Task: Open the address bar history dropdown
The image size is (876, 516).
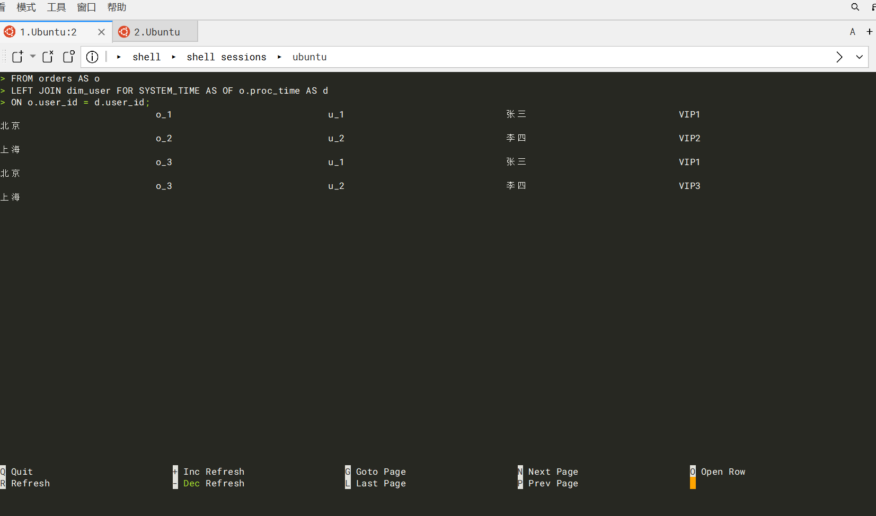Action: pos(859,57)
